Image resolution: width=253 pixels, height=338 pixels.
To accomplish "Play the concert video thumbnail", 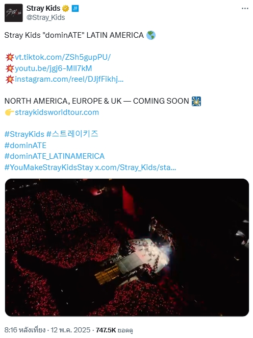I will click(x=127, y=248).
